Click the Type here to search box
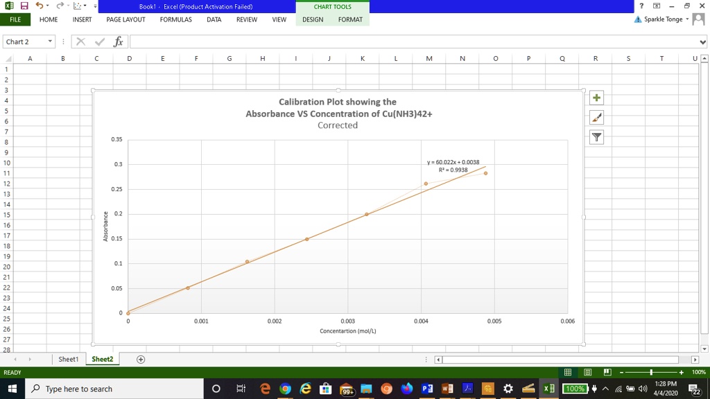The height and width of the screenshot is (399, 710). coord(111,389)
